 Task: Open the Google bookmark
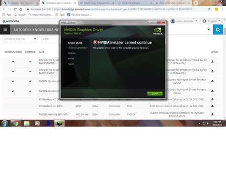click(20, 15)
